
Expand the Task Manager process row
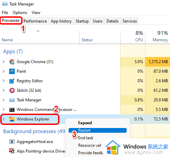coord(4,100)
